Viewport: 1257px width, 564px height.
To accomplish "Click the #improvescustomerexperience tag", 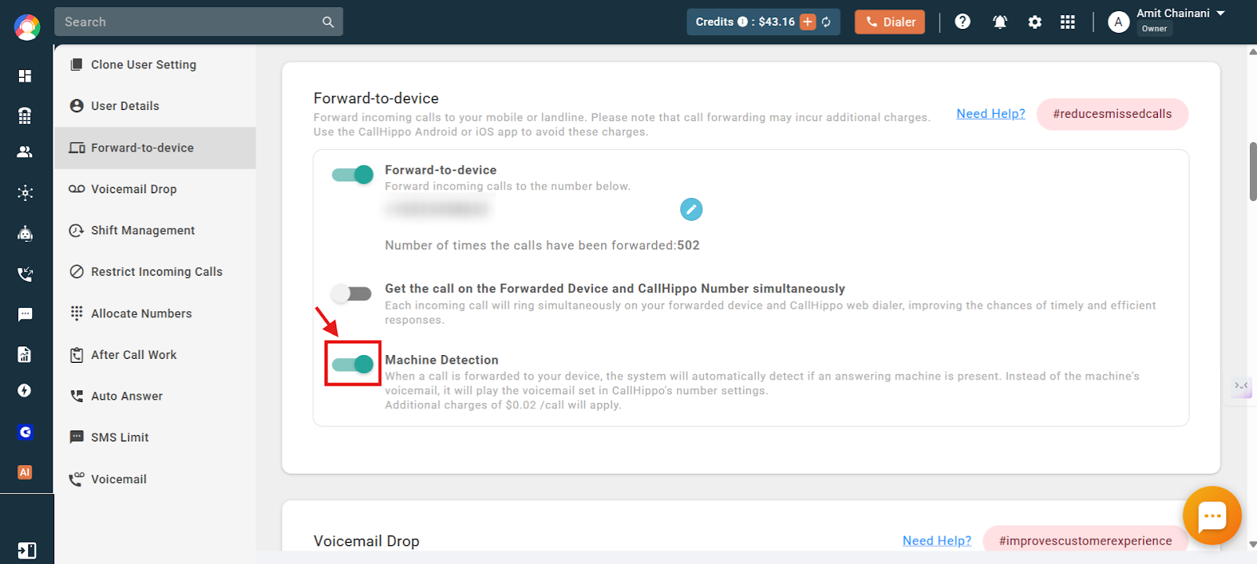I will coord(1085,540).
